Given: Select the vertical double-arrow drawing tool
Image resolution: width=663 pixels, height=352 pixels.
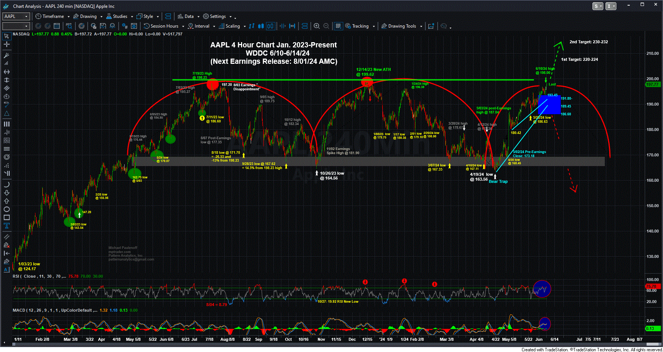Looking at the screenshot, I should point(6,80).
